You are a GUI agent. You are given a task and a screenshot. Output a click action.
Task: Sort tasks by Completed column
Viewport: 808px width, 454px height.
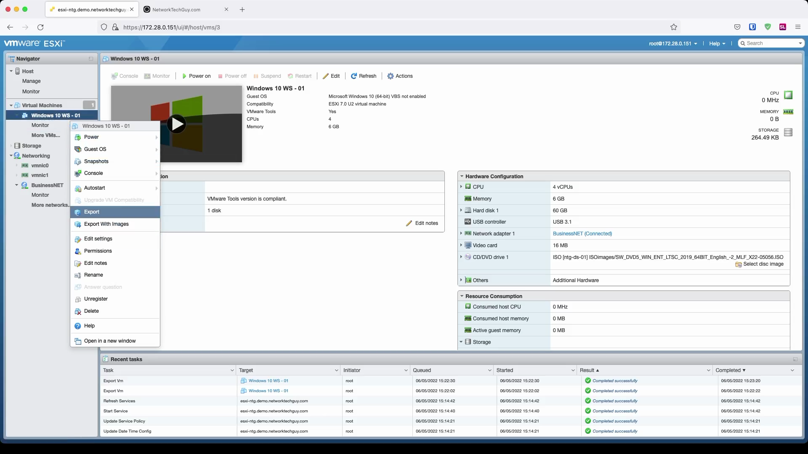pyautogui.click(x=731, y=370)
